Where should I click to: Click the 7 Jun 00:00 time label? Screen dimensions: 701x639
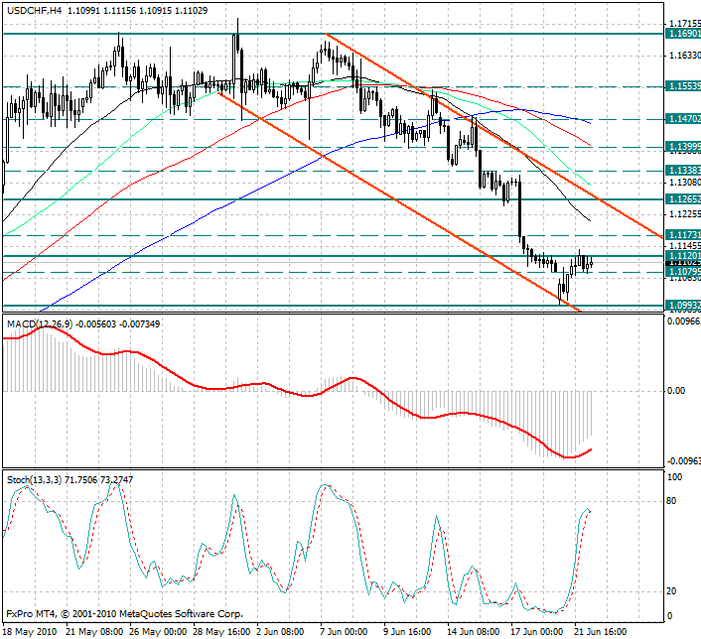click(x=344, y=632)
